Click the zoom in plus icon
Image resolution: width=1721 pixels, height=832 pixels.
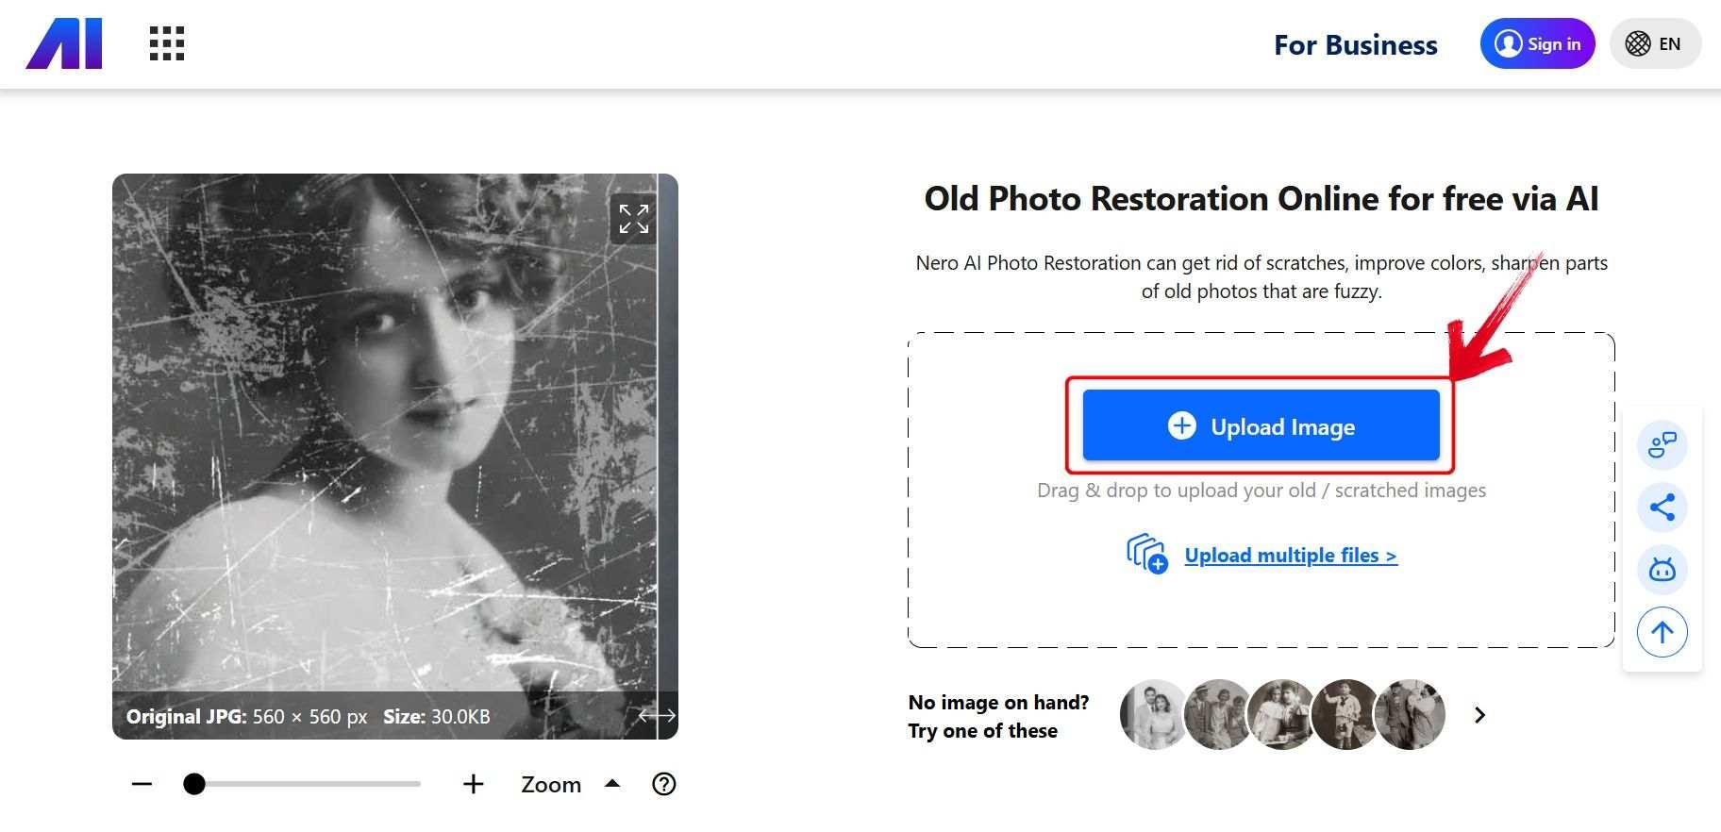(x=474, y=784)
